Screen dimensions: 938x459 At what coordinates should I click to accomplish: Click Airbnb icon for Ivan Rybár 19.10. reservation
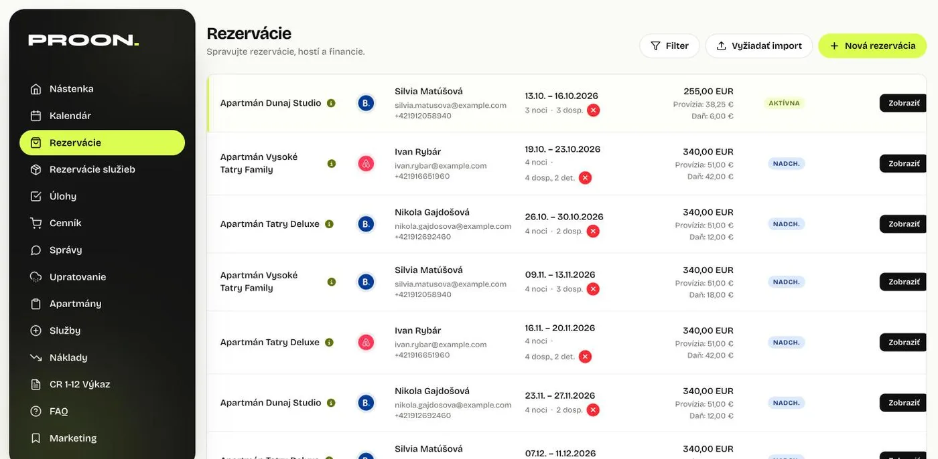tap(366, 163)
